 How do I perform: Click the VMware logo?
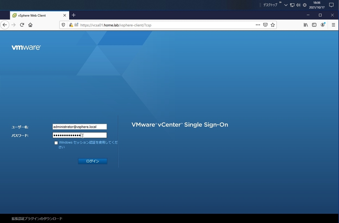pyautogui.click(x=26, y=47)
